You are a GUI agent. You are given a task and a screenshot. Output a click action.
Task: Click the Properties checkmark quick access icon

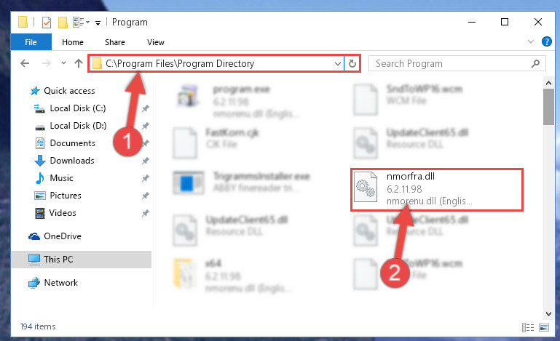click(47, 23)
